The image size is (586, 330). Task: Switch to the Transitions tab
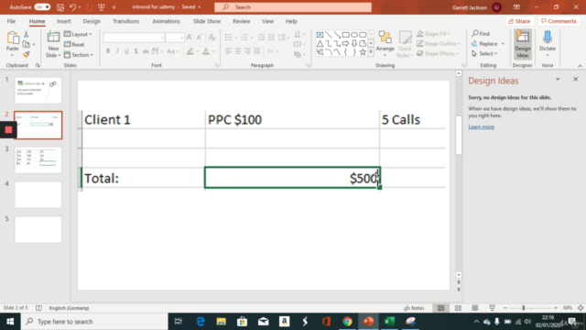click(x=126, y=21)
